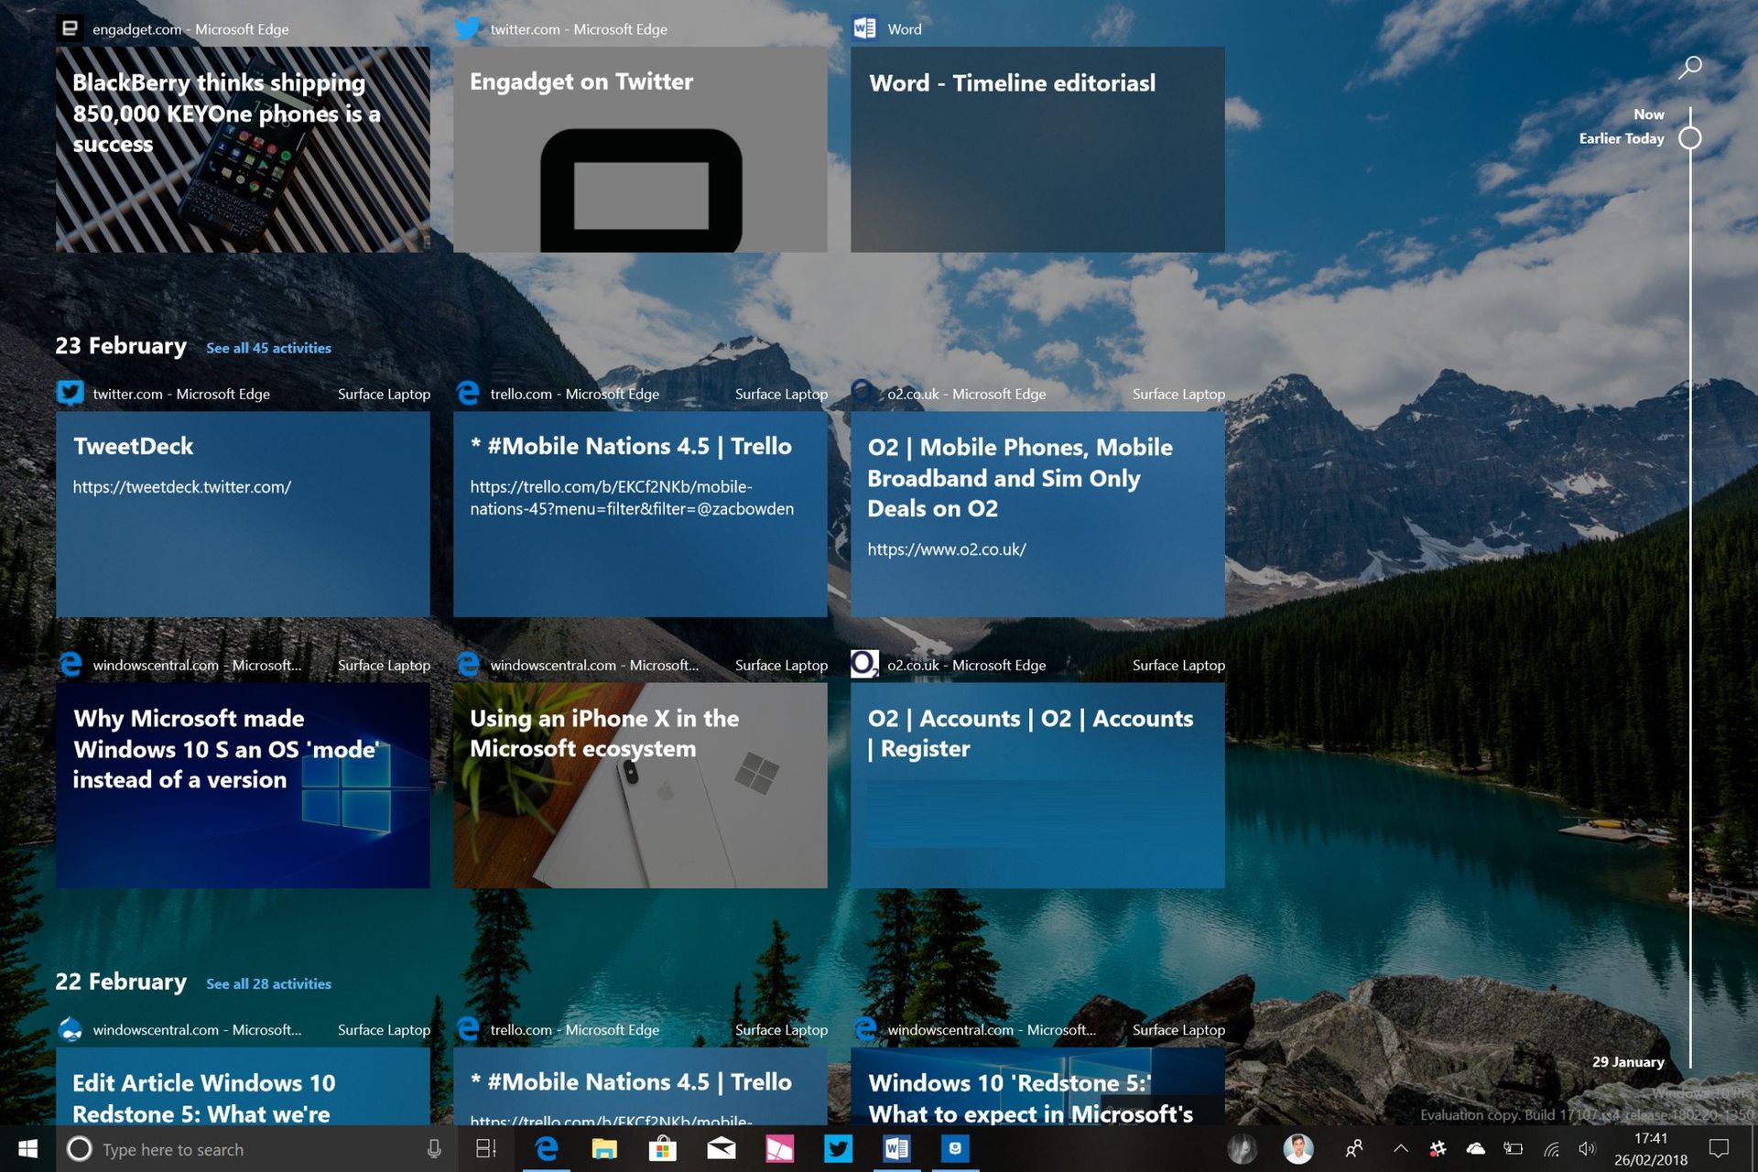Open Word from the taskbar
This screenshot has width=1758, height=1172.
[x=895, y=1149]
